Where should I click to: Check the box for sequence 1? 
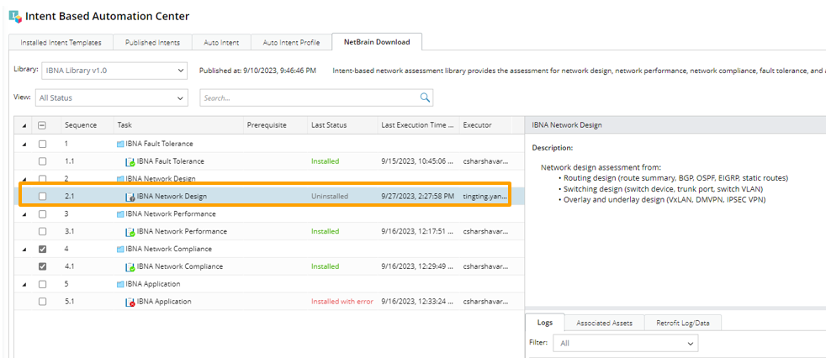click(43, 144)
